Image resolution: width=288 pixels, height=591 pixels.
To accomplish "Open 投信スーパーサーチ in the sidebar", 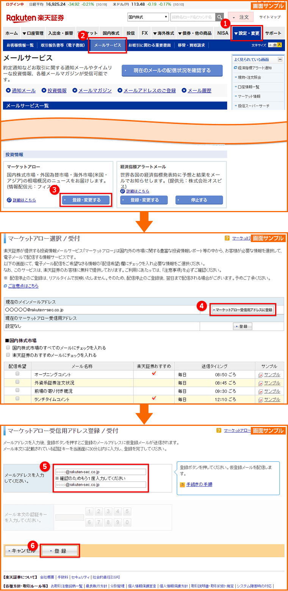I will 254,106.
